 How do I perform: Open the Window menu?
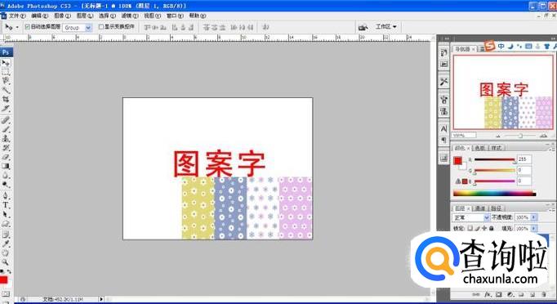[x=175, y=16]
